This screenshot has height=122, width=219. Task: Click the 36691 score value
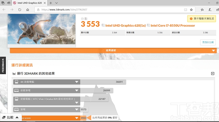[119, 82]
